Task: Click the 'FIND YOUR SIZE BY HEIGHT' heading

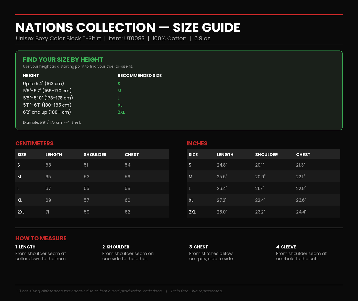Action: pos(63,60)
